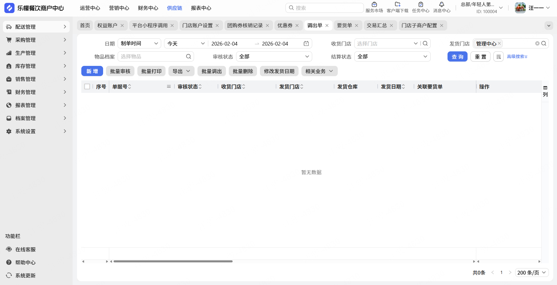Viewport: 557px width, 285px height.
Task: Sort by 审核状态 column
Action: 200,86
